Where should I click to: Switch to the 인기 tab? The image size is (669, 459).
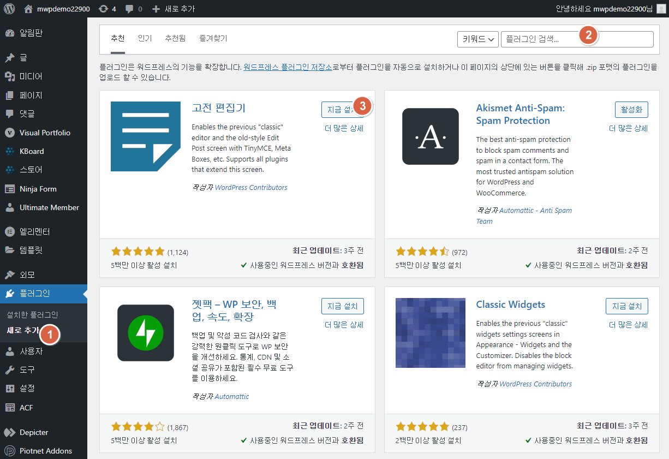(145, 38)
